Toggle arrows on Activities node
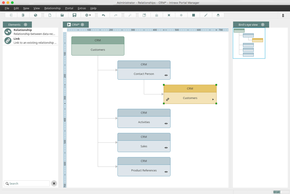 point(166,123)
